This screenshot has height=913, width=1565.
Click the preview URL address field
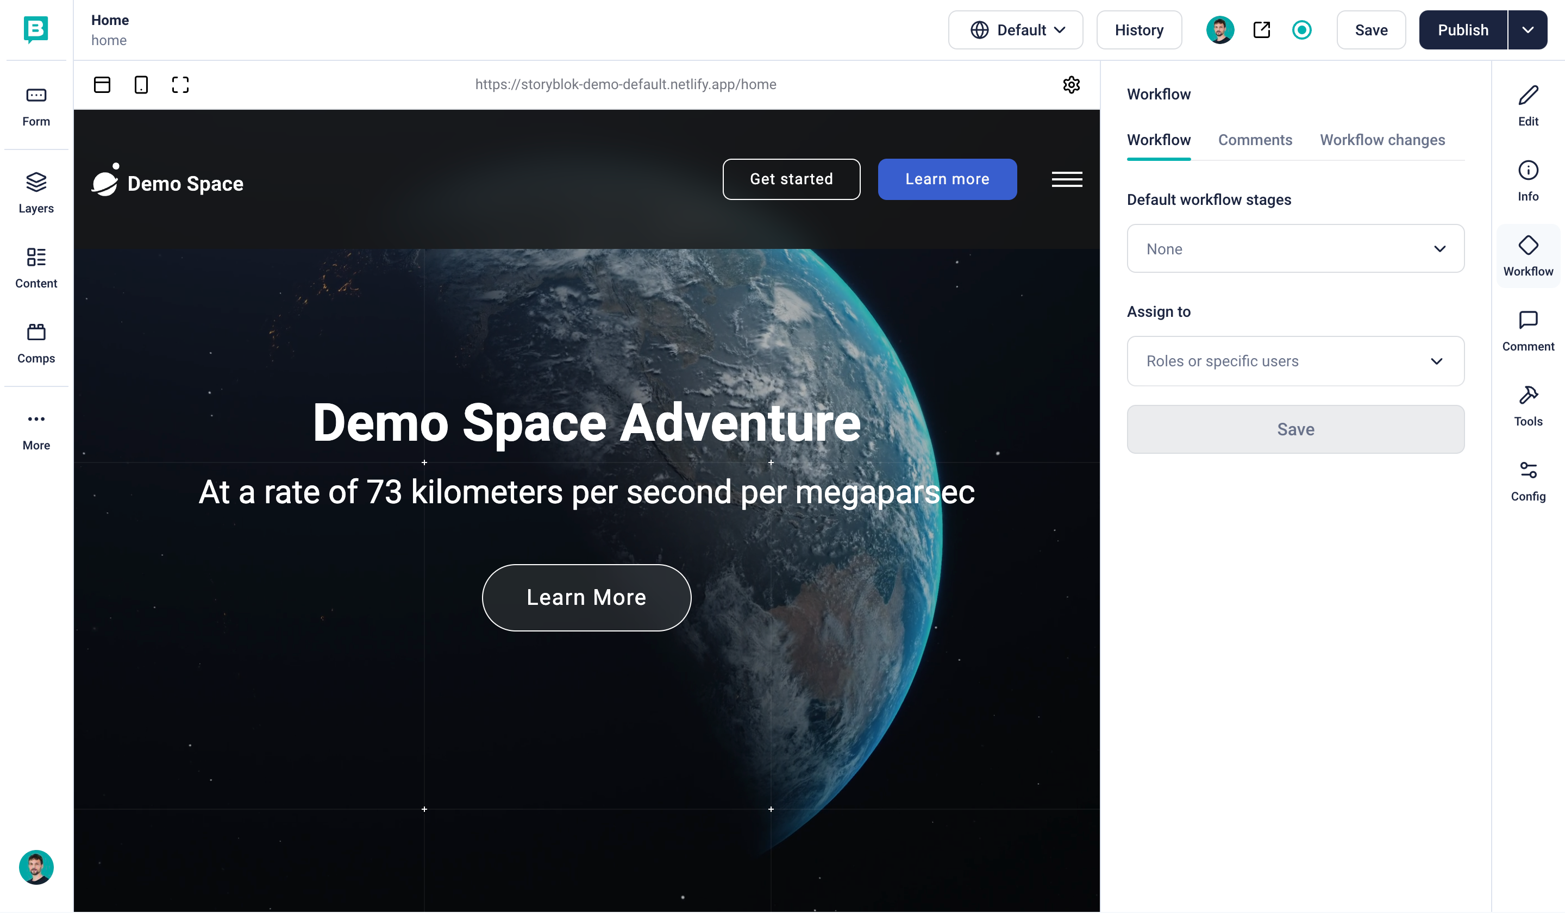625,84
